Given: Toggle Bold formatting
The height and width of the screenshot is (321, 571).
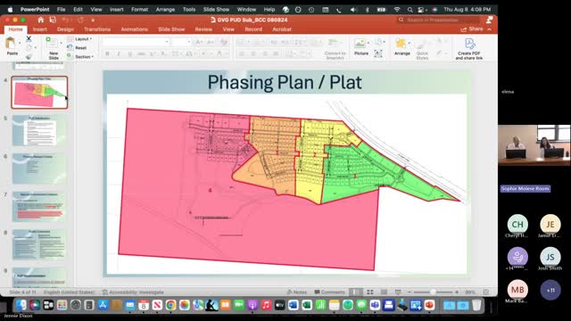Looking at the screenshot, I should 107,53.
